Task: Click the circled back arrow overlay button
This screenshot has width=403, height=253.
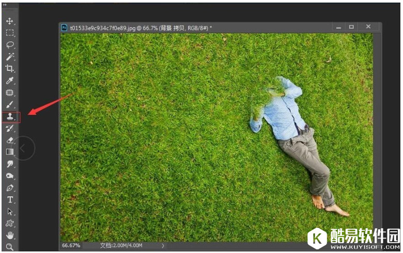Action: point(24,148)
